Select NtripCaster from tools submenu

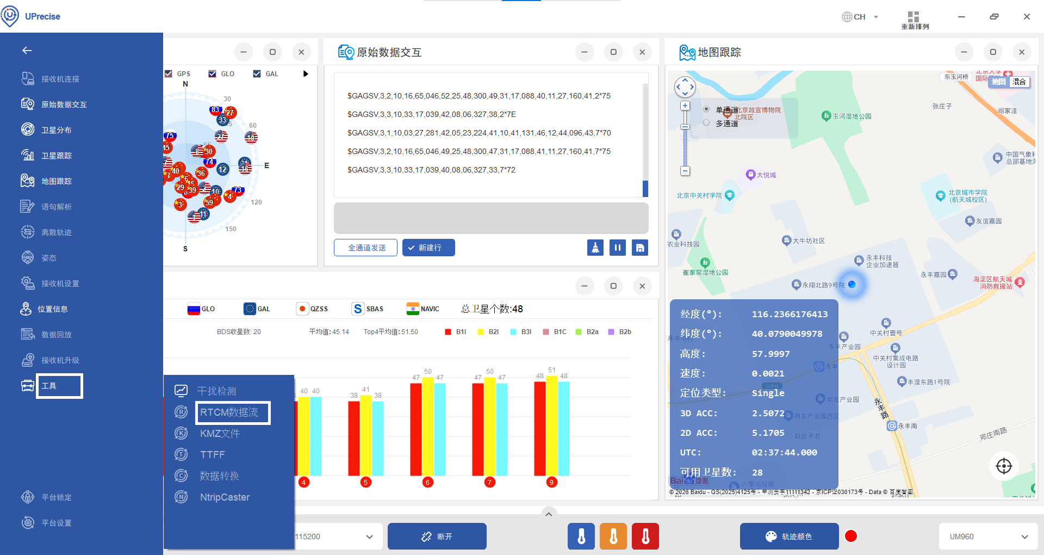pyautogui.click(x=225, y=497)
